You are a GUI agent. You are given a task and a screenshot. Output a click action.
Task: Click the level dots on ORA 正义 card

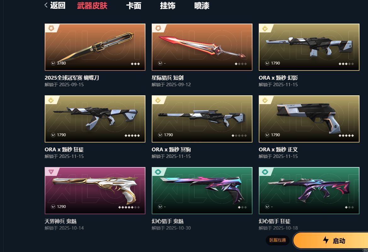point(346,135)
